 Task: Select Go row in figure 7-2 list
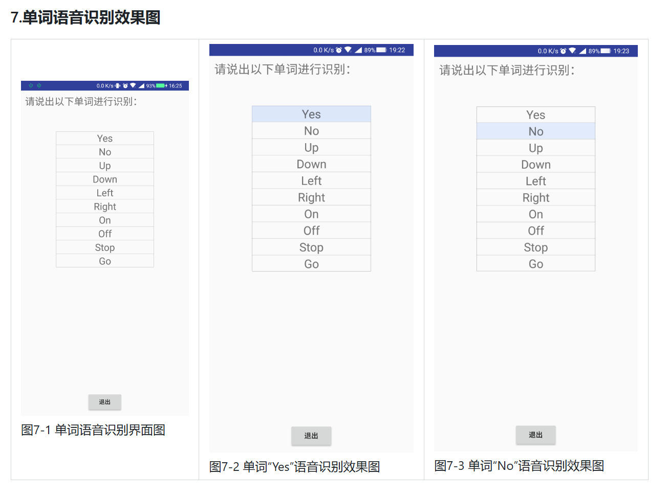click(x=311, y=264)
